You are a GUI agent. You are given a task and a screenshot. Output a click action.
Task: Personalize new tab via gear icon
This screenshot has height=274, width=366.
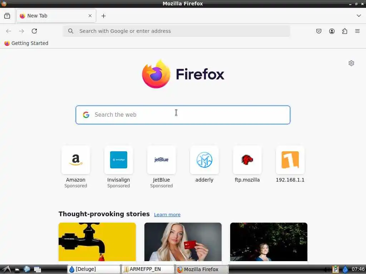pyautogui.click(x=351, y=63)
